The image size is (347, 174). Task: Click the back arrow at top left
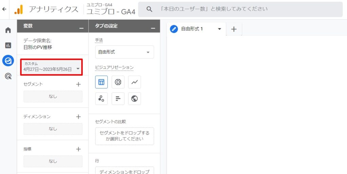[4, 9]
